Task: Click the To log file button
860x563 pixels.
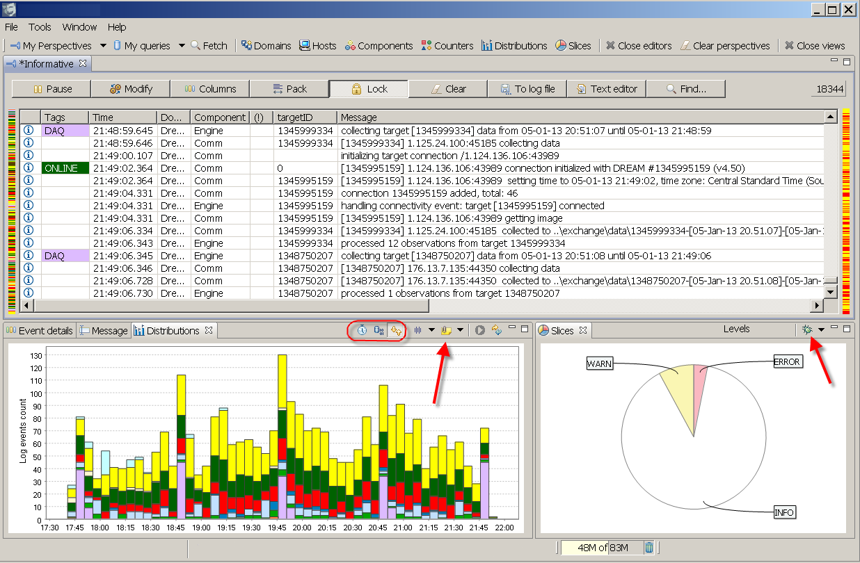Action: (x=527, y=89)
